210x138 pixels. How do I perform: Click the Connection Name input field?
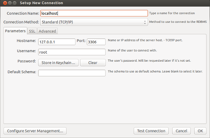(94, 13)
